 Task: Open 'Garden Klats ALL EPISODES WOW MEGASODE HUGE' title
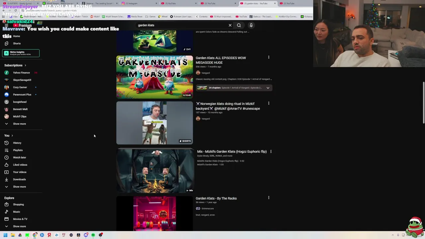point(221,60)
